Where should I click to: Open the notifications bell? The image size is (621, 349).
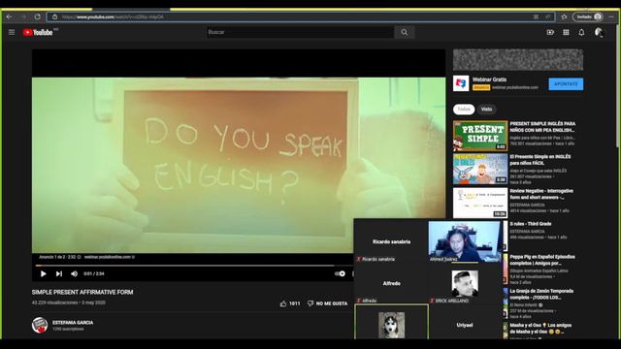581,32
